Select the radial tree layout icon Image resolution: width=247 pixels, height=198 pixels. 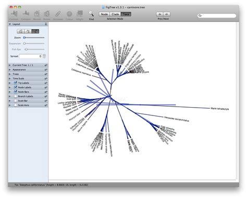tap(35, 31)
